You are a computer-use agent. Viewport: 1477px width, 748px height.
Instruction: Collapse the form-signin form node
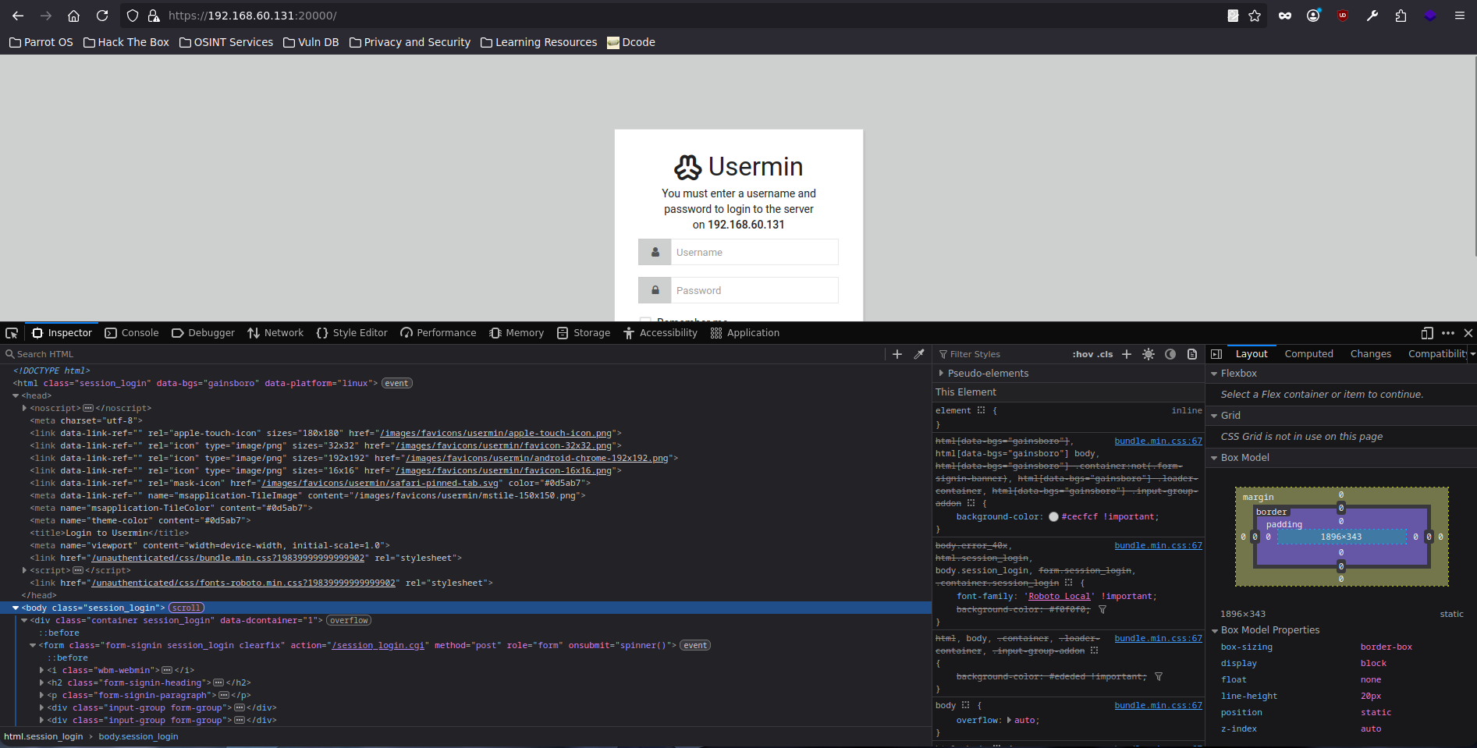click(33, 646)
